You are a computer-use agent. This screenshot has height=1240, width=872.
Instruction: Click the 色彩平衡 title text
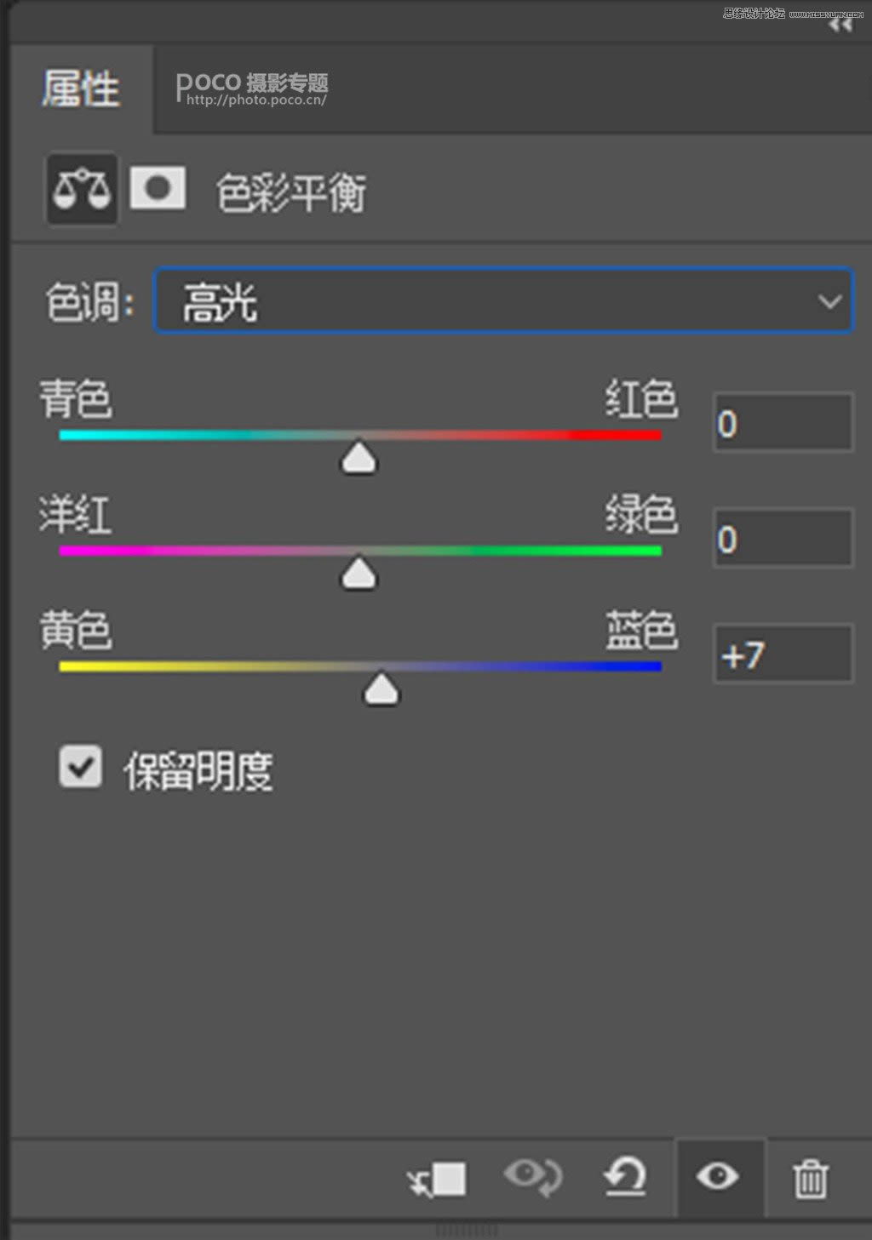pyautogui.click(x=291, y=194)
